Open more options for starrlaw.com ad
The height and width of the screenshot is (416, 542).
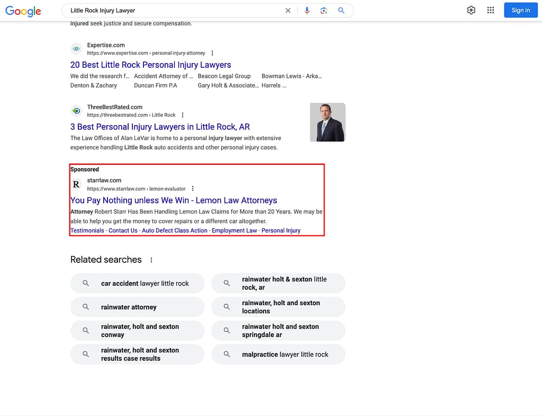click(193, 189)
